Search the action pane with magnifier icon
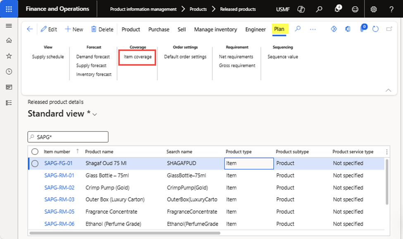Image resolution: width=403 pixels, height=239 pixels. (298, 29)
